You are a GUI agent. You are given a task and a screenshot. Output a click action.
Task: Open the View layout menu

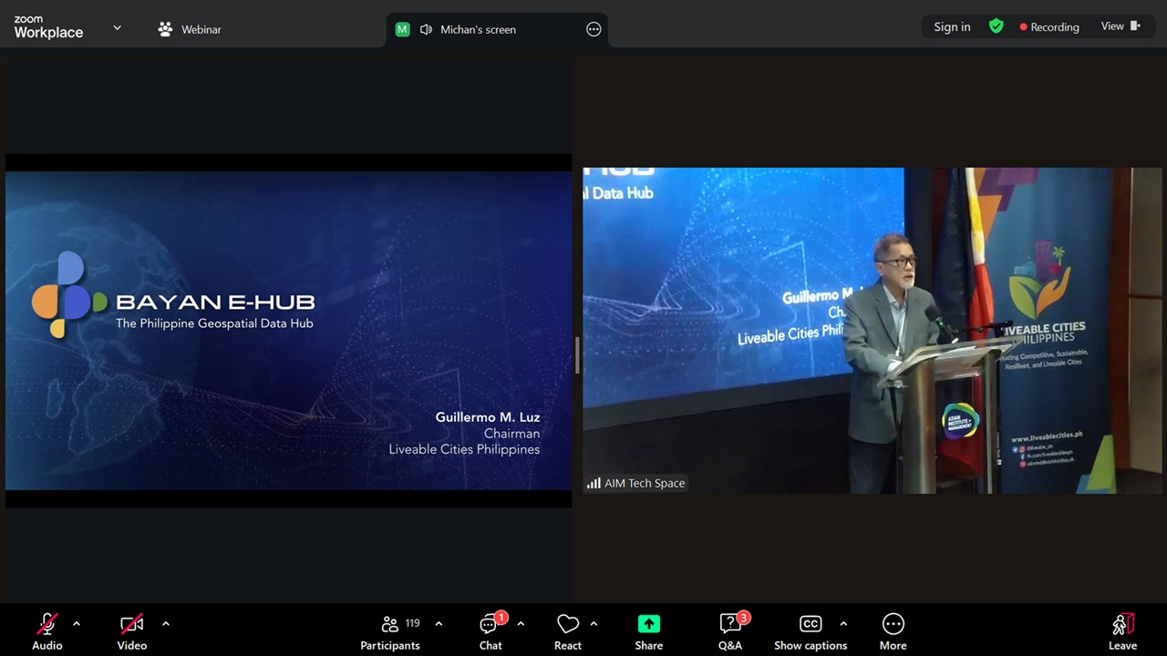[1120, 26]
